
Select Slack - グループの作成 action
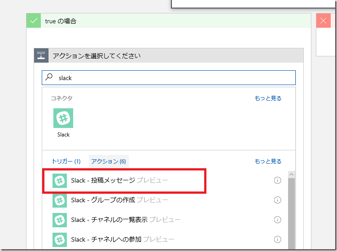[x=165, y=200]
